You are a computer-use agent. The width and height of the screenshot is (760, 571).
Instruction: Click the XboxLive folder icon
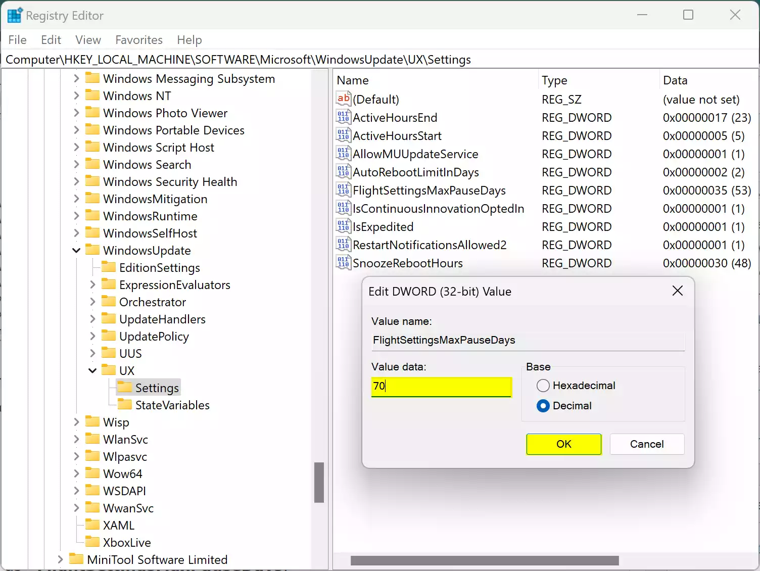click(x=92, y=542)
